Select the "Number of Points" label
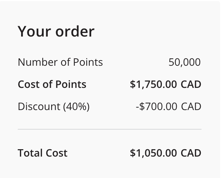Viewport: 223px width, 178px height. (60, 62)
